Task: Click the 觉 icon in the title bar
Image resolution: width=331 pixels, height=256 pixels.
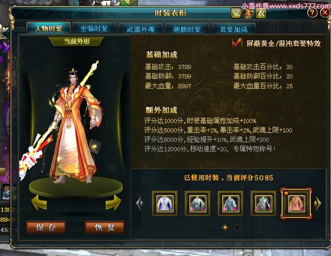Action: 236,13
